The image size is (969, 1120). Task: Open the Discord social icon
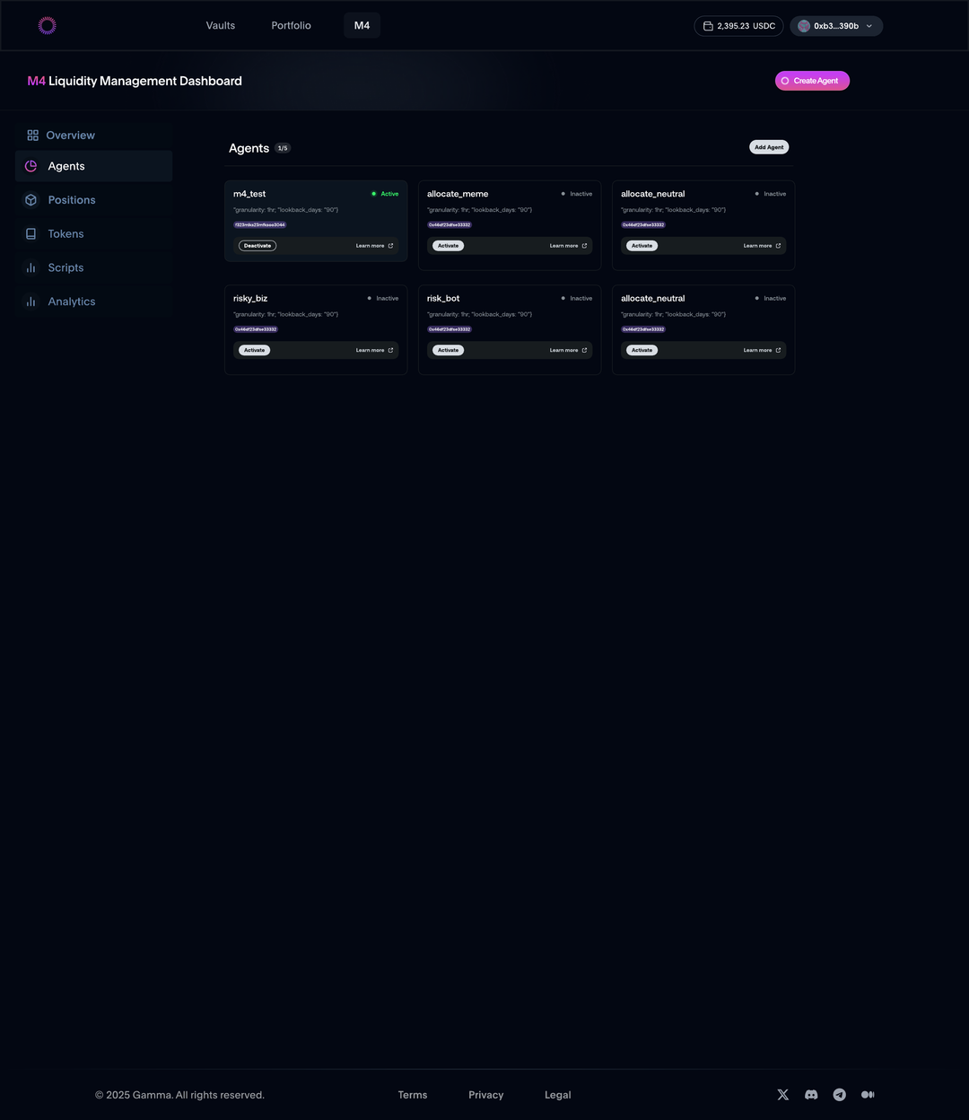coord(811,1095)
